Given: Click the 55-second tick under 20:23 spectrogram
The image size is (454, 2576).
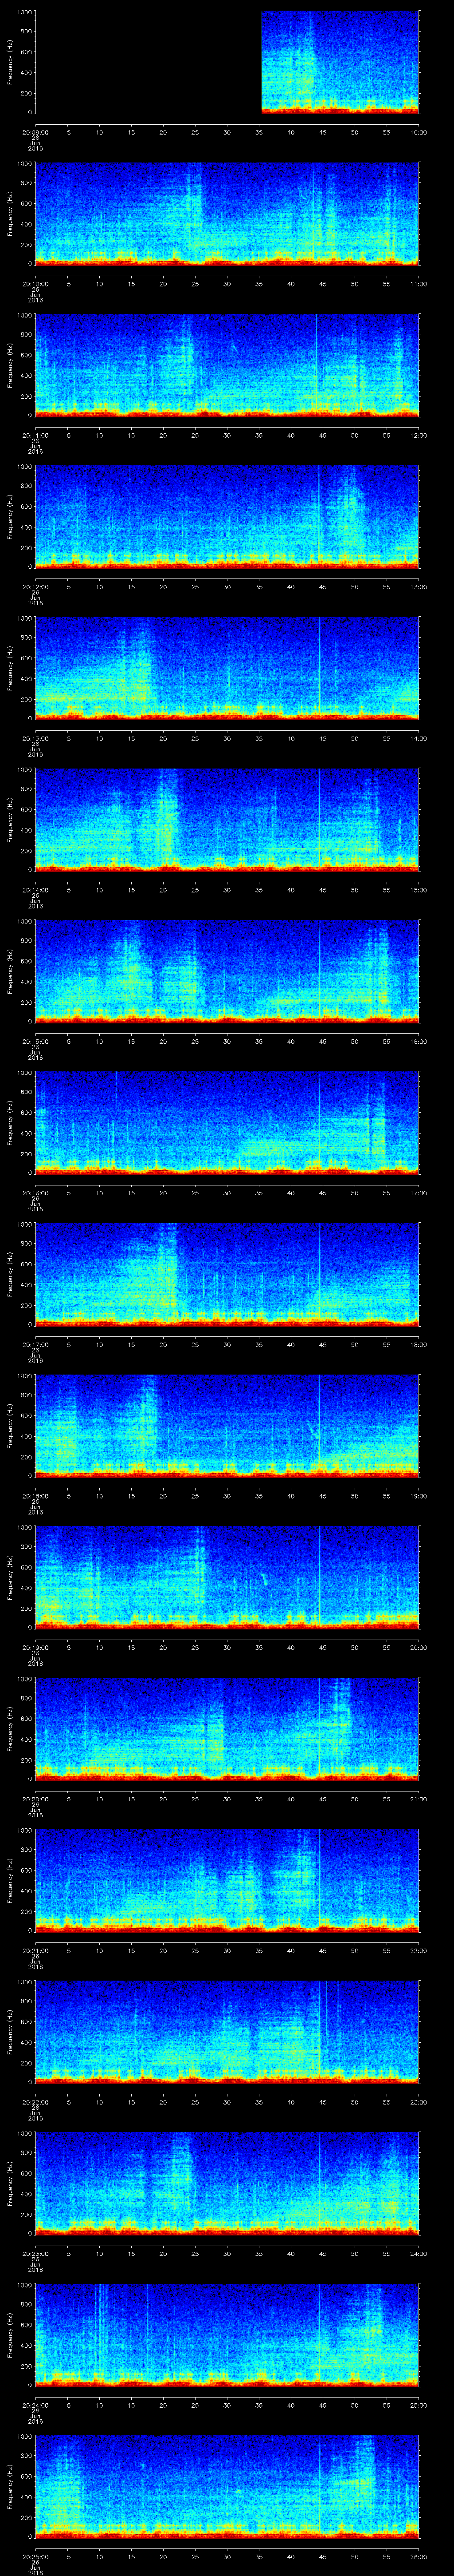Looking at the screenshot, I should [x=386, y=2253].
